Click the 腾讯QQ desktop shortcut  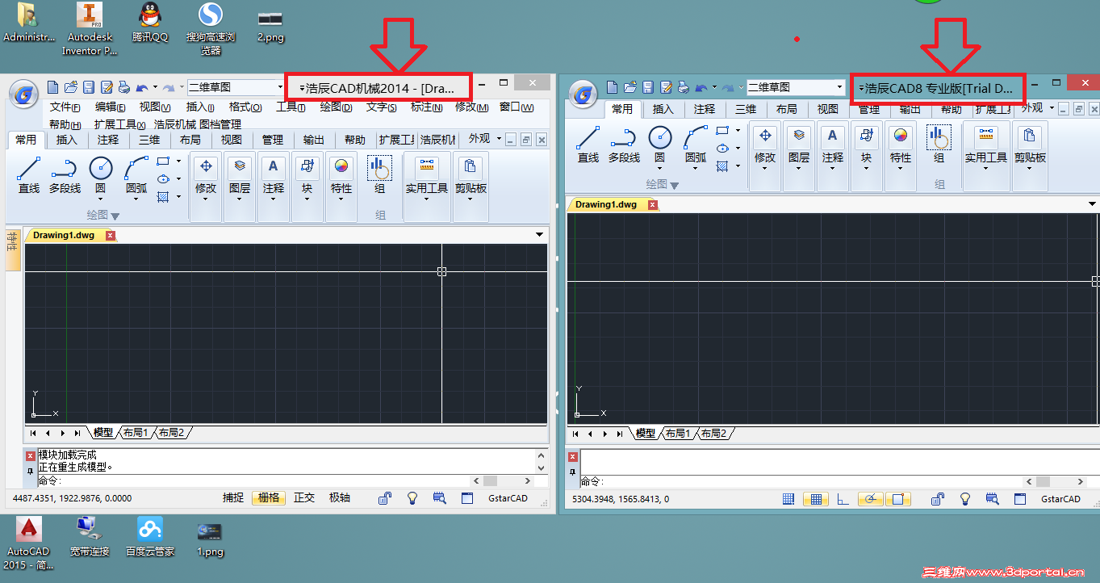150,23
